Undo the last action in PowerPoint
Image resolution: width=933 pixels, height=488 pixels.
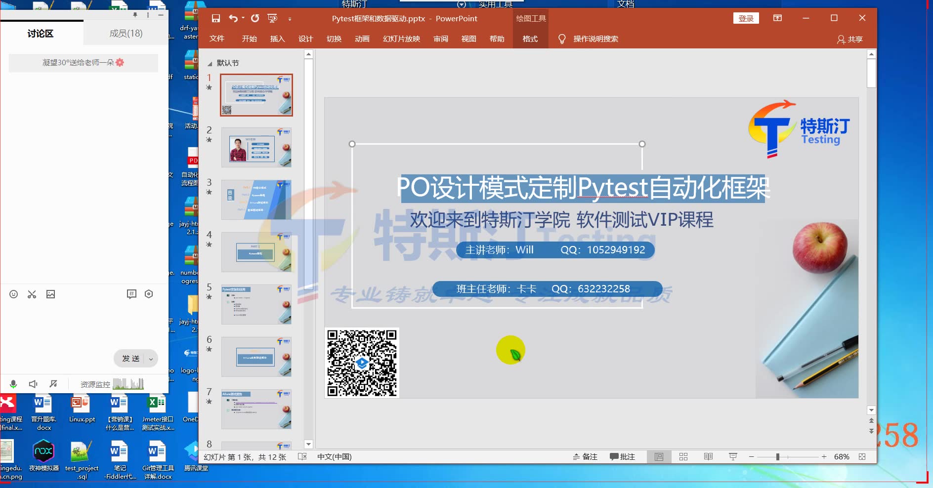[233, 18]
